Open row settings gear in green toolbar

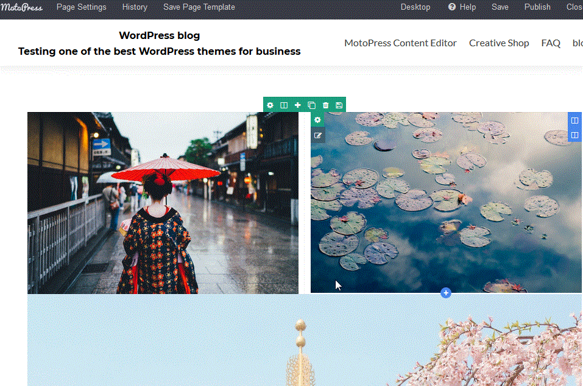(x=270, y=105)
